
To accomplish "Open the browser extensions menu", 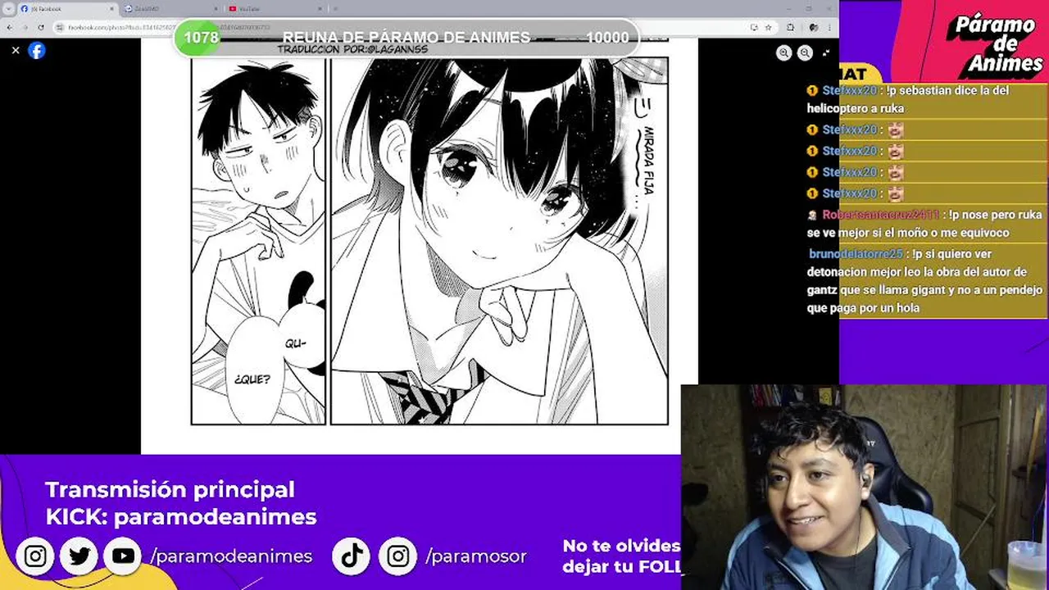I will pyautogui.click(x=790, y=27).
